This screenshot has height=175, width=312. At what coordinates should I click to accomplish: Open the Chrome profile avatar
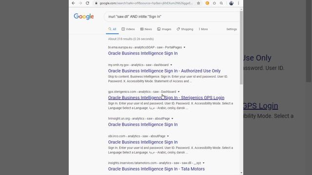click(x=231, y=3)
